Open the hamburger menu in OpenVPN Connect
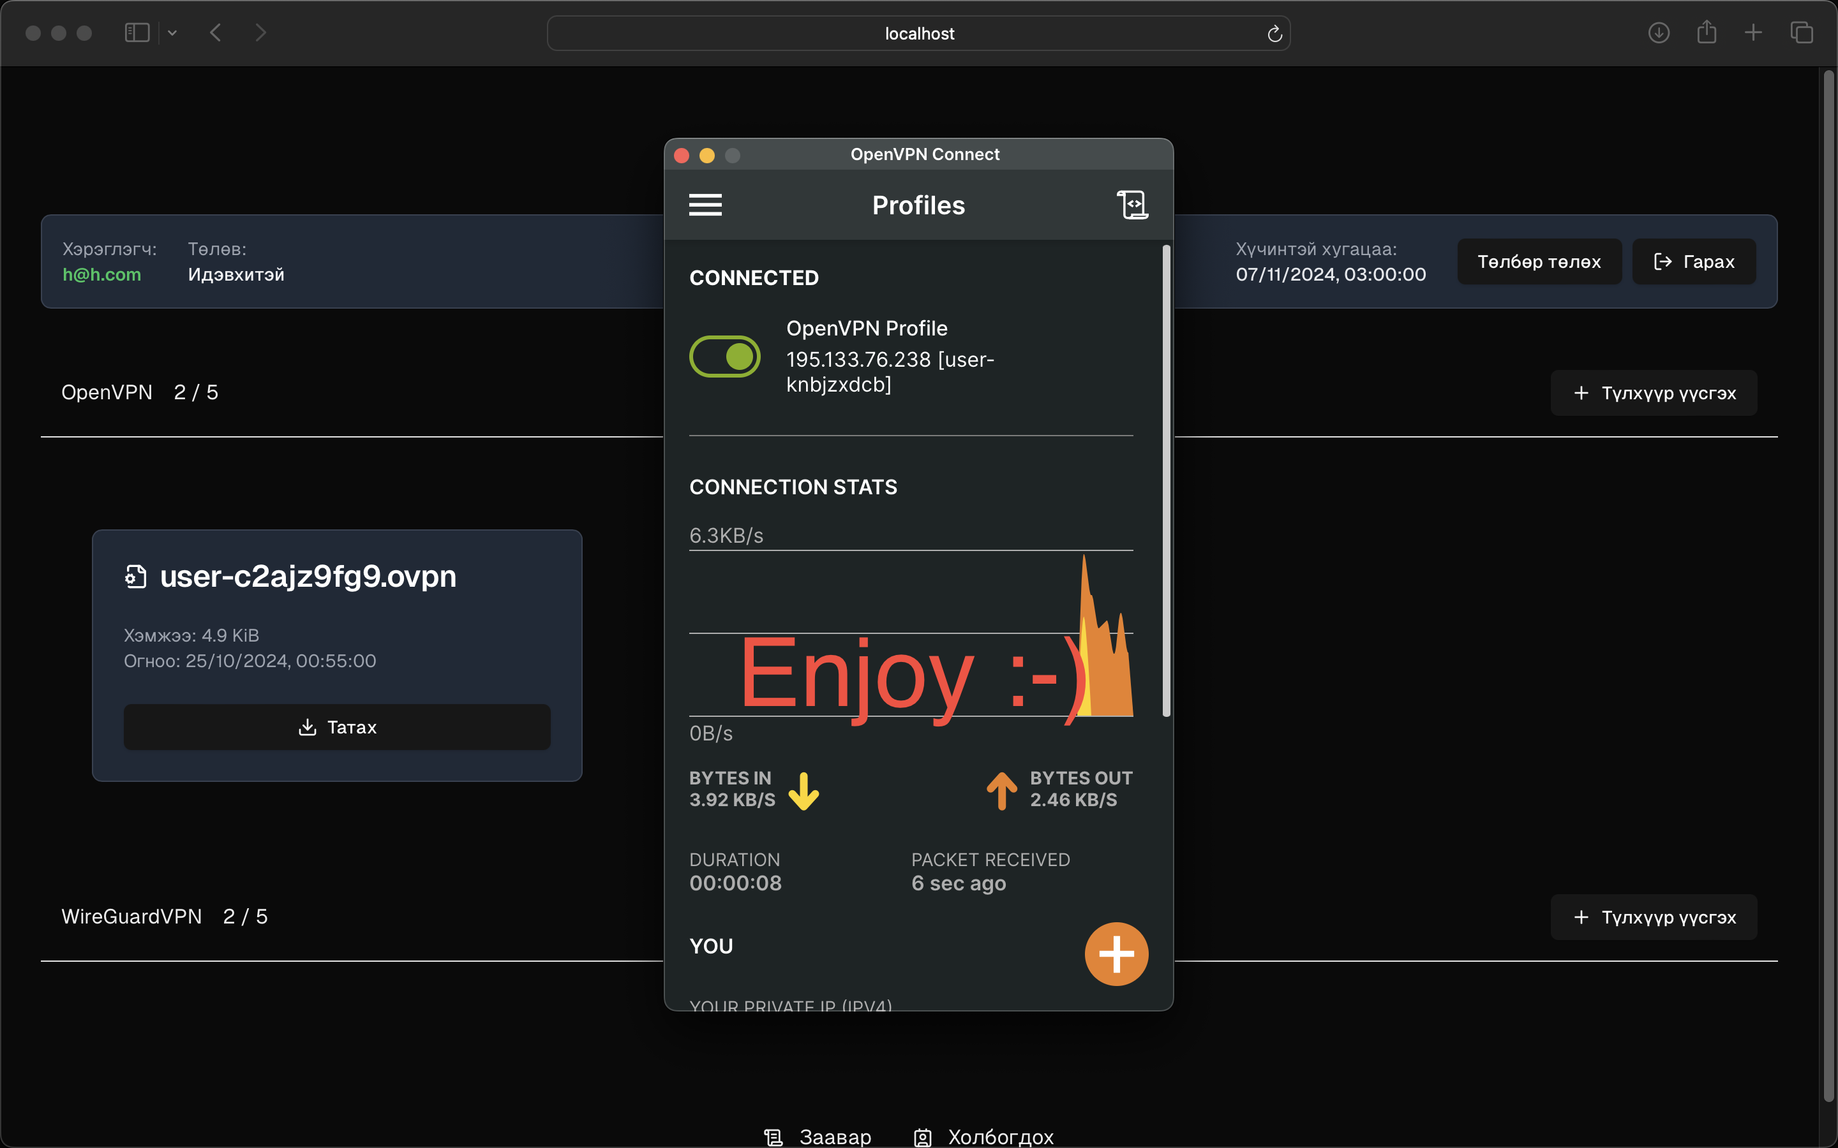This screenshot has height=1148, width=1838. point(705,205)
